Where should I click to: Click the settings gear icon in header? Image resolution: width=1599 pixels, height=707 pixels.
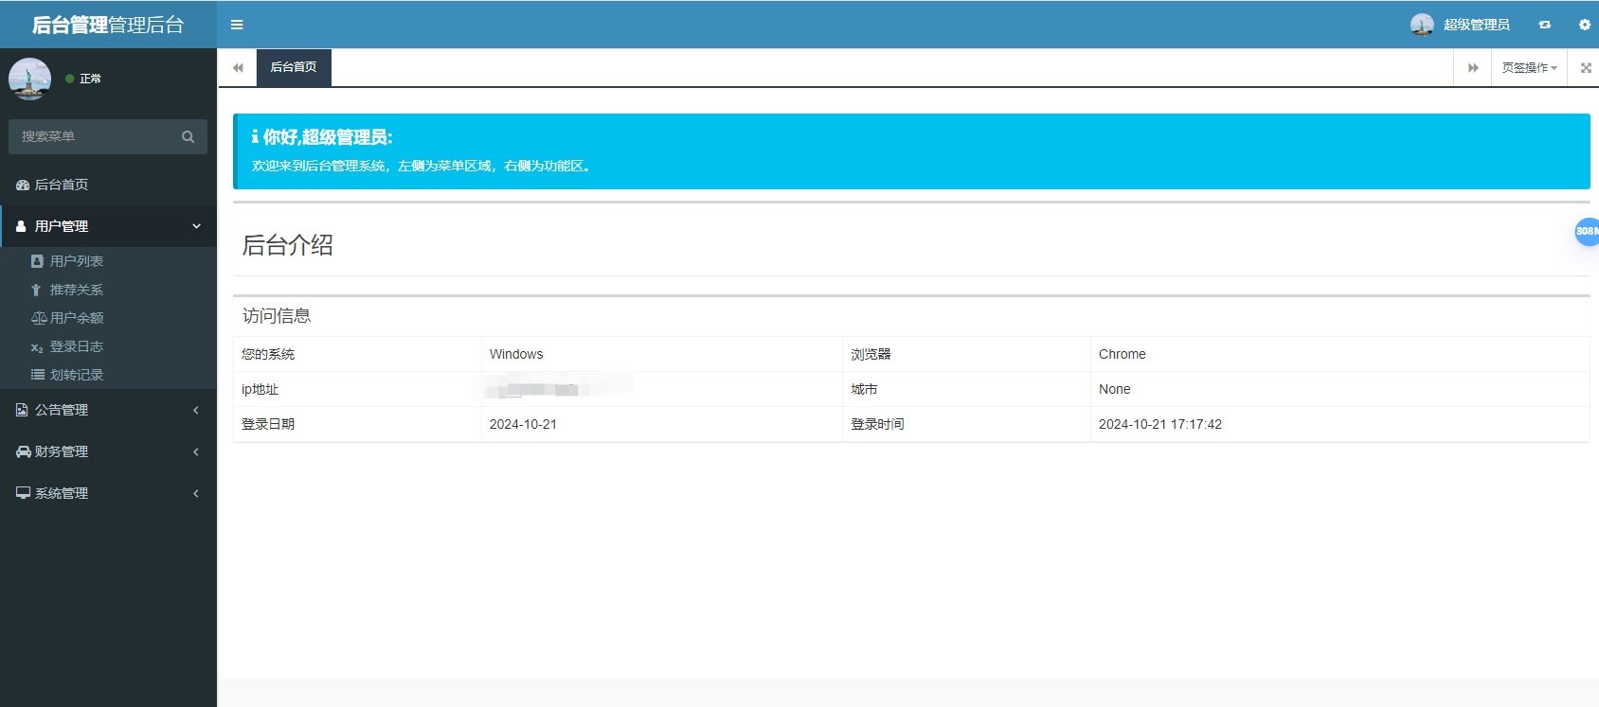pos(1584,25)
